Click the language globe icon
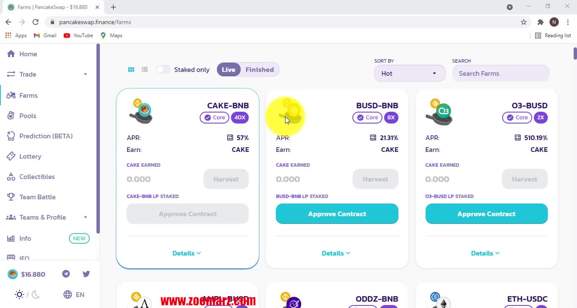Screen dimensions: 577x308 68,294
